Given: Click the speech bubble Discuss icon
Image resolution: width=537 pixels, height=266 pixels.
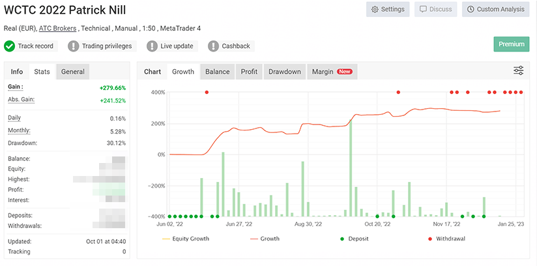Looking at the screenshot, I should click(x=423, y=10).
